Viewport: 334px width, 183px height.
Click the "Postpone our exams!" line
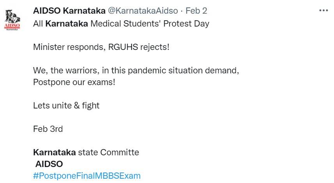pyautogui.click(x=74, y=83)
